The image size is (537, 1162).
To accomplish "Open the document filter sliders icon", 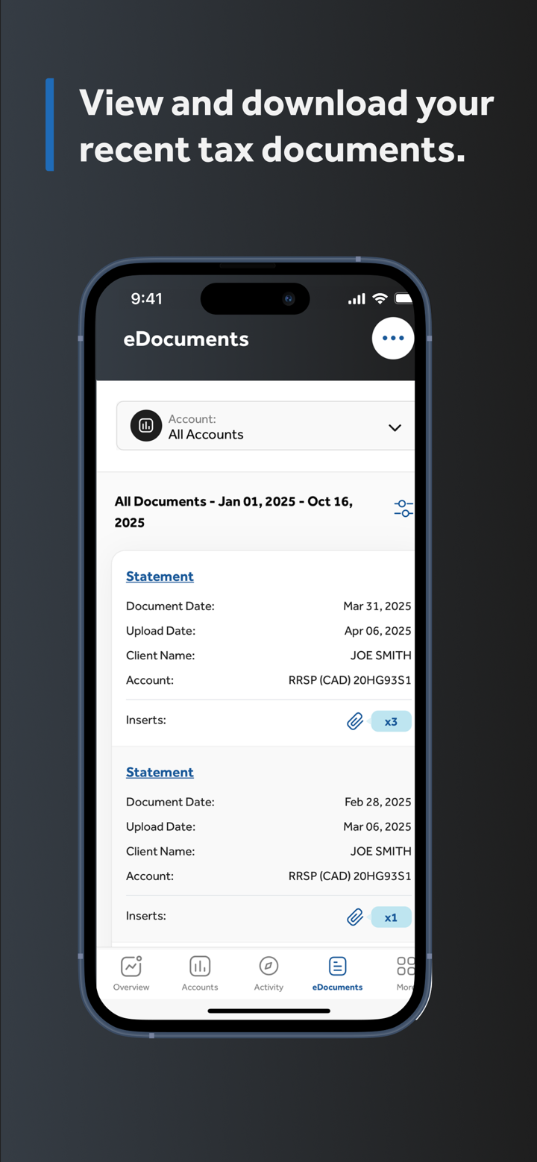I will (x=403, y=509).
